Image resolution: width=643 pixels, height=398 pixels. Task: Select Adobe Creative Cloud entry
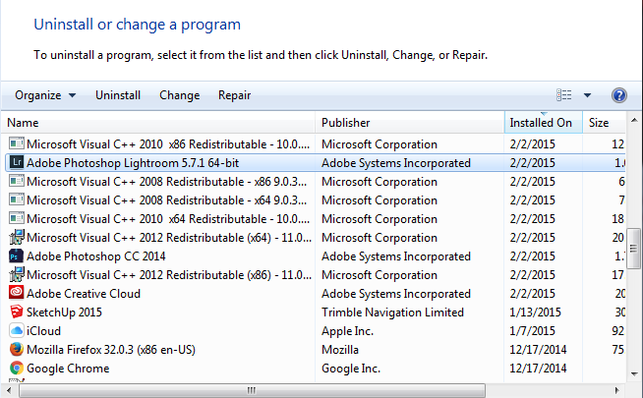click(84, 294)
